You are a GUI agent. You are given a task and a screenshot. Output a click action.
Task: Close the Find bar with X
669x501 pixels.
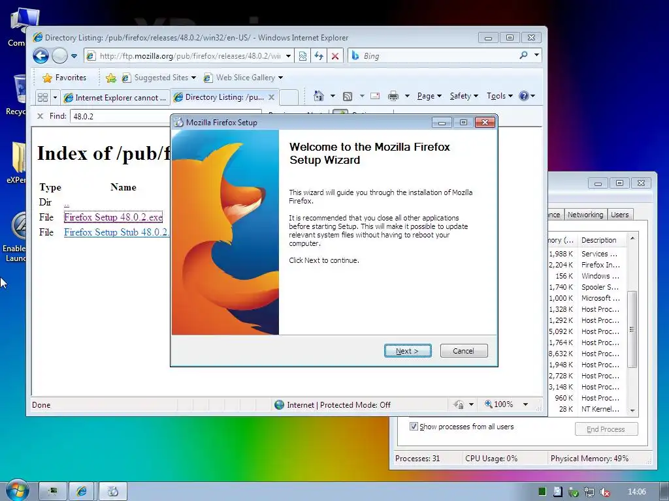40,116
